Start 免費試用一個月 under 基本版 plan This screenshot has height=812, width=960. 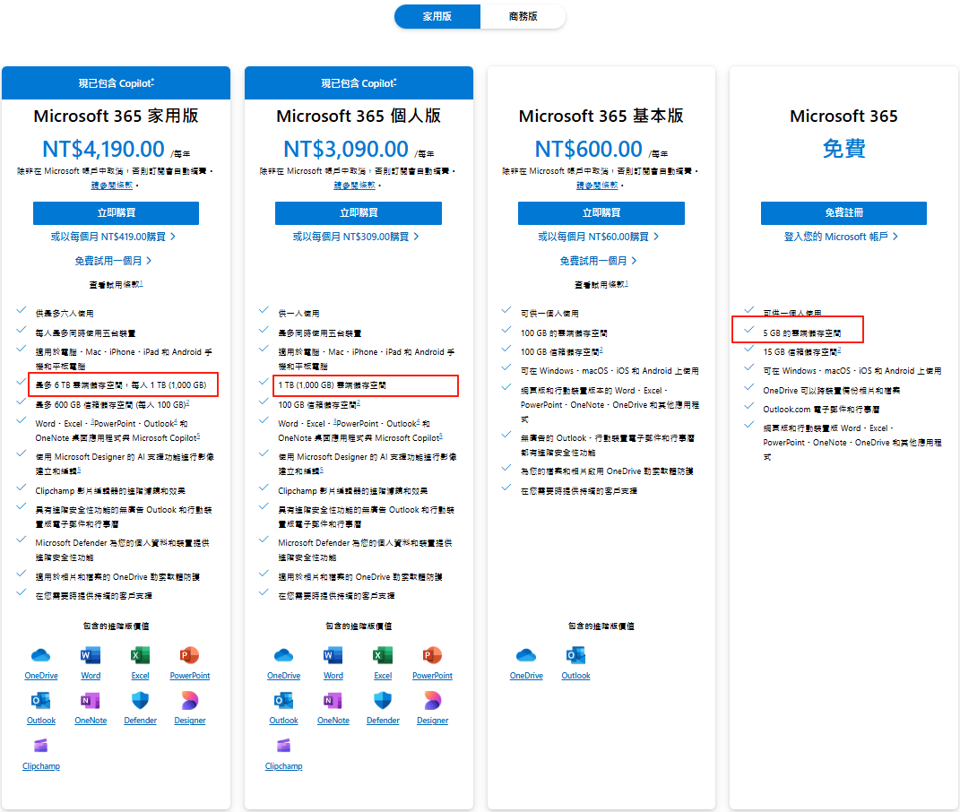tap(598, 261)
